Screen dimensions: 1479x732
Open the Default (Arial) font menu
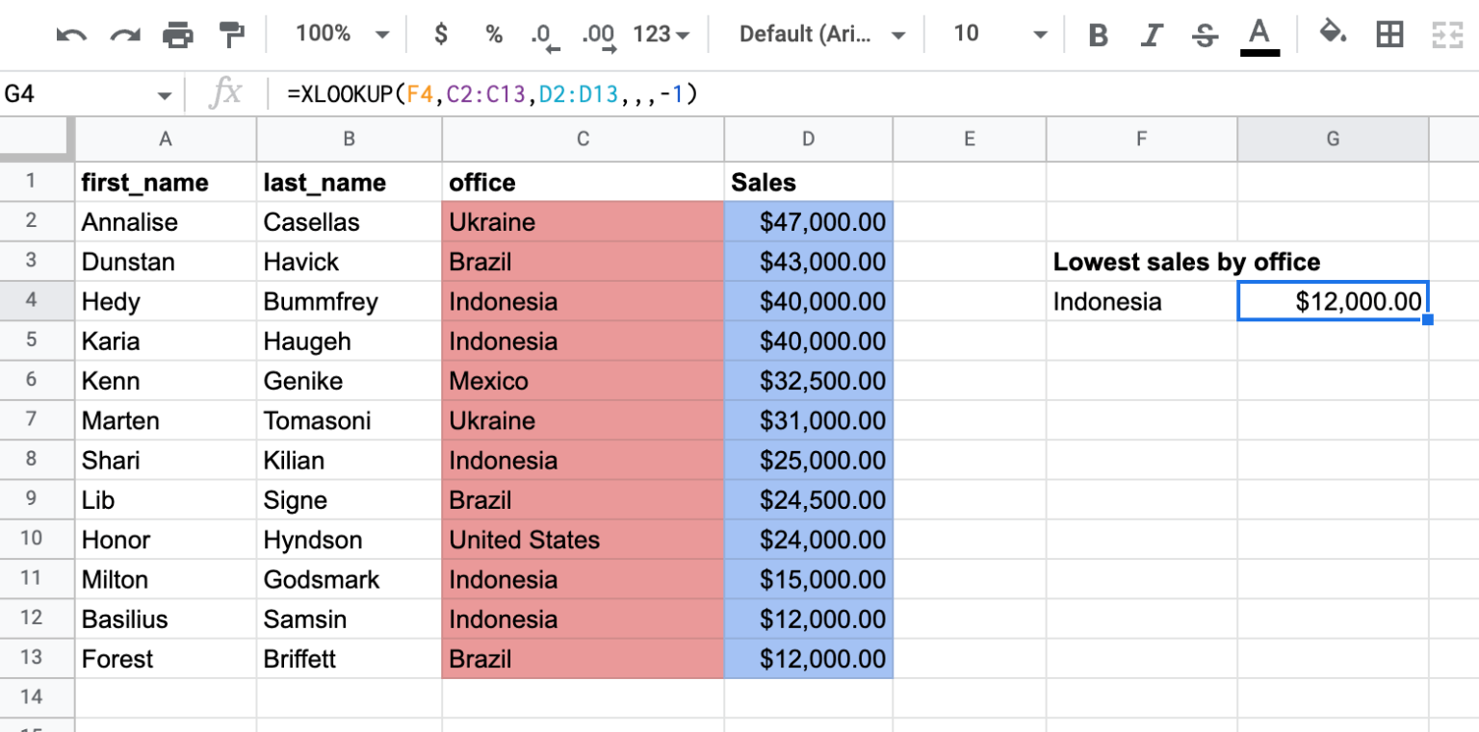818,34
